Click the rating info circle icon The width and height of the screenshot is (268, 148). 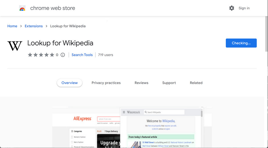[x=63, y=55]
